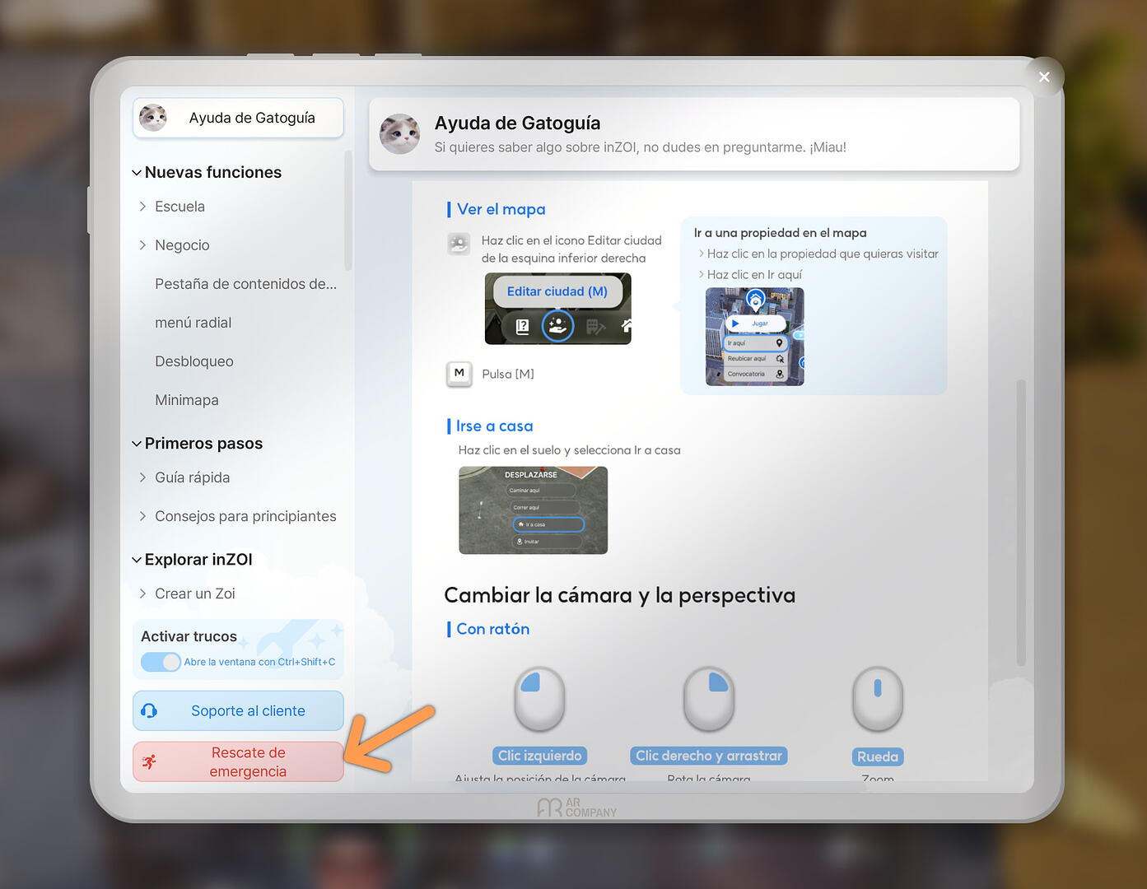Collapse the Explorar inZOI section
This screenshot has height=889, width=1147.
pyautogui.click(x=137, y=560)
